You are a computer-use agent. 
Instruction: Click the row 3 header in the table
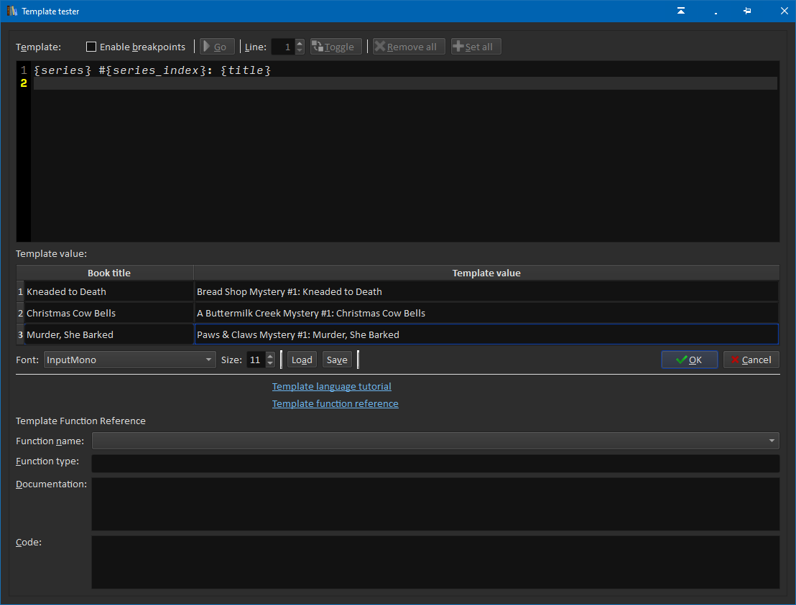20,334
